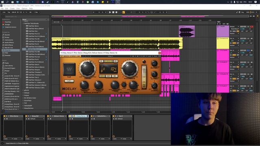Click the LoPass filter knob
260x146 pixels.
click(133, 85)
